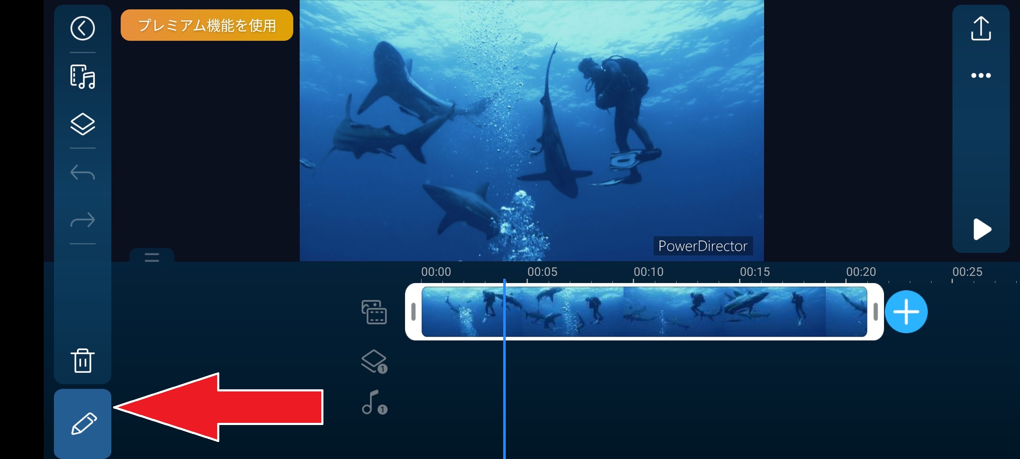The height and width of the screenshot is (459, 1020).
Task: Open the three-dots more options menu
Action: [981, 76]
